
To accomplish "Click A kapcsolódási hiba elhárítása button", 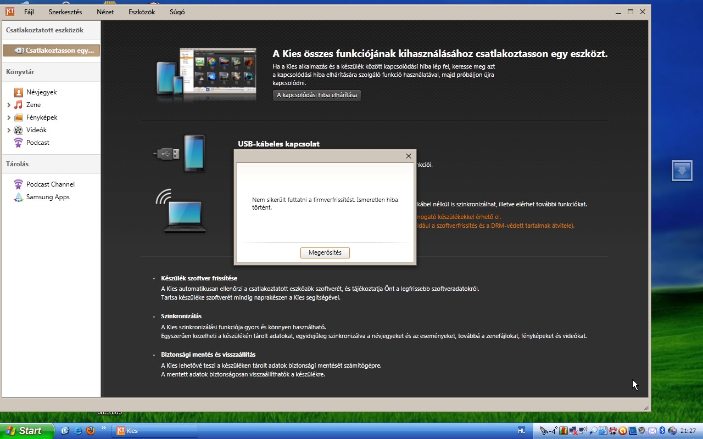I will 317,95.
